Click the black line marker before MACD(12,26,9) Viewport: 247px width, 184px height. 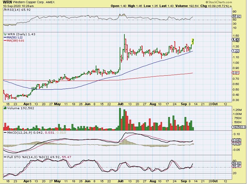coord(5,133)
